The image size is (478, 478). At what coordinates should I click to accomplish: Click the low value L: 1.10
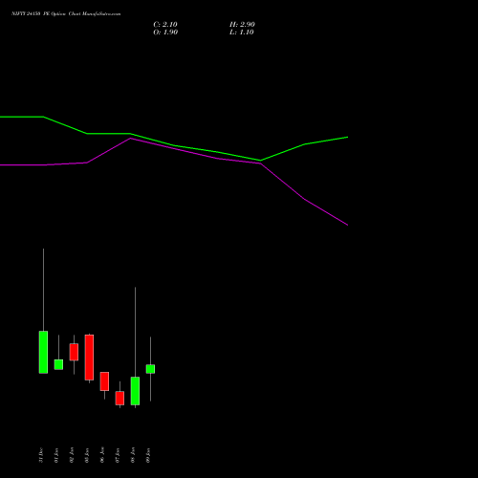click(242, 33)
